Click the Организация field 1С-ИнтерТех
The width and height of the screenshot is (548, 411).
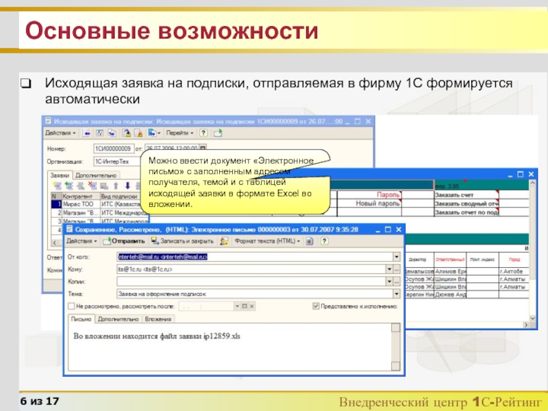[116, 162]
